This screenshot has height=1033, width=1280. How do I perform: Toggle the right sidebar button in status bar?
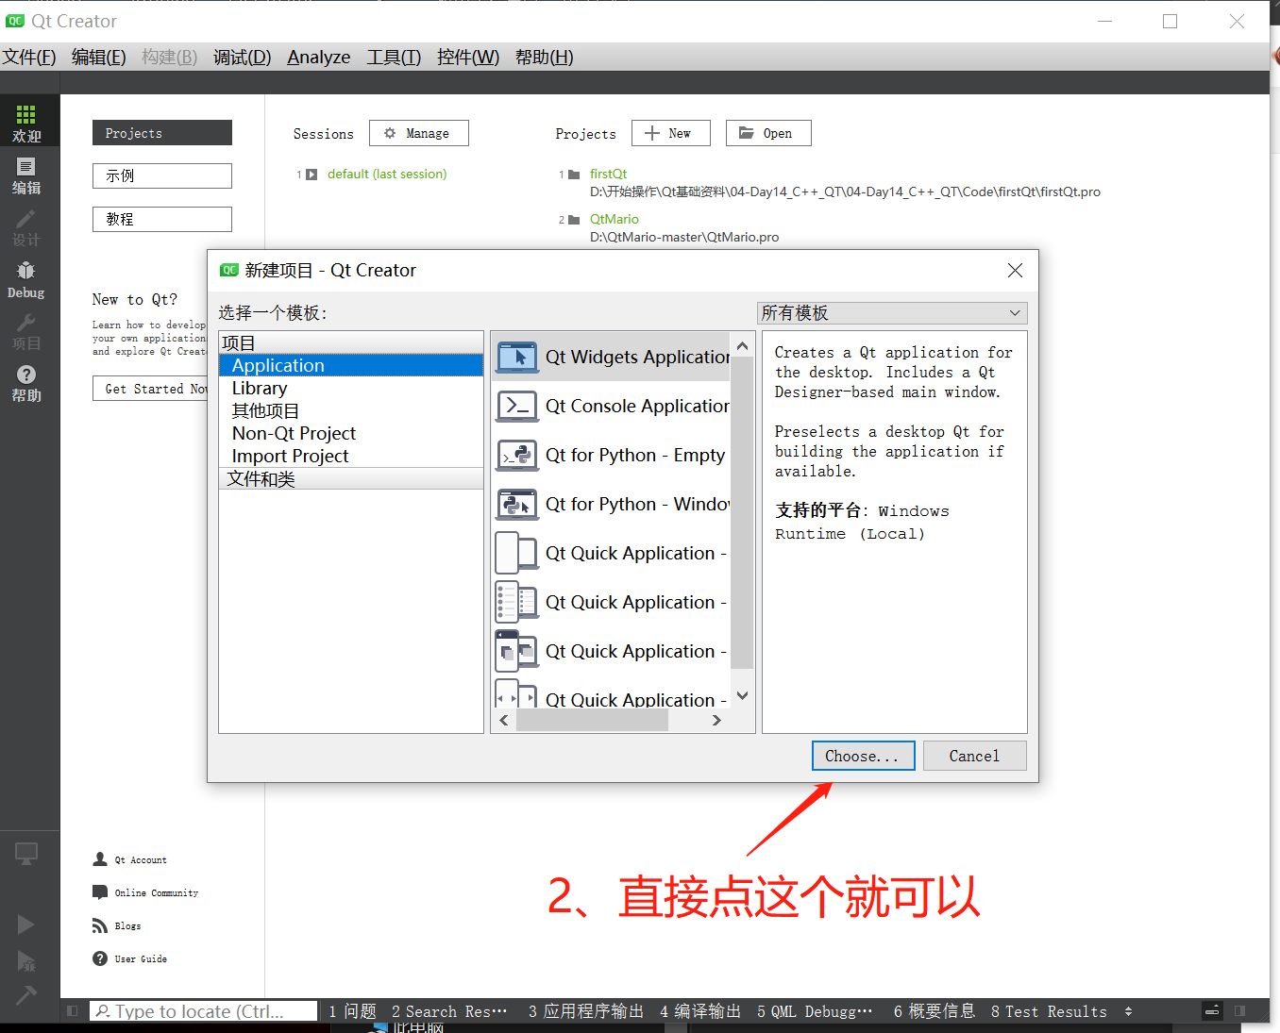(1239, 1010)
